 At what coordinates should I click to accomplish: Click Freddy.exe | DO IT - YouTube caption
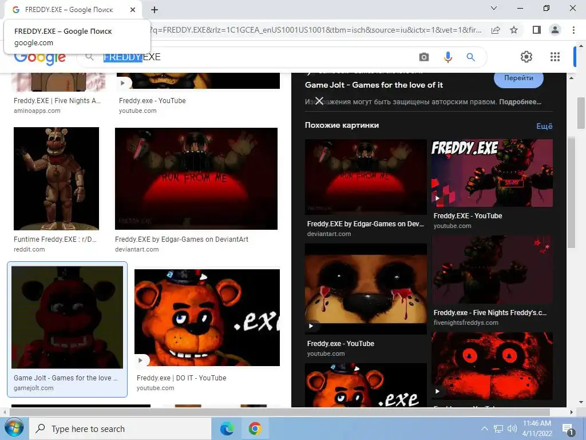point(181,378)
